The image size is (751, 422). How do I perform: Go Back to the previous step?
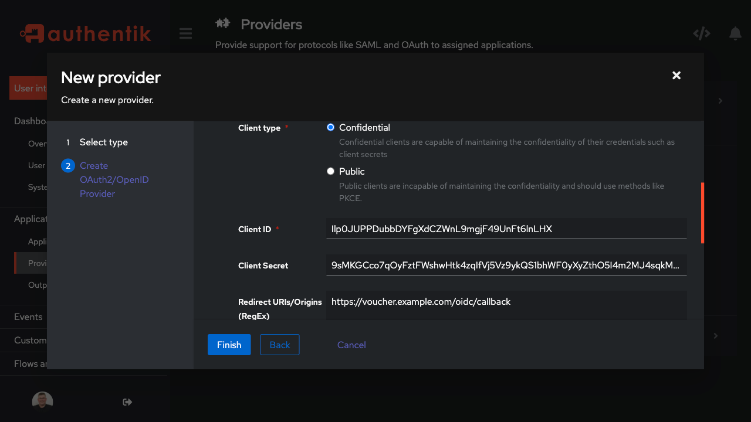[x=280, y=345]
